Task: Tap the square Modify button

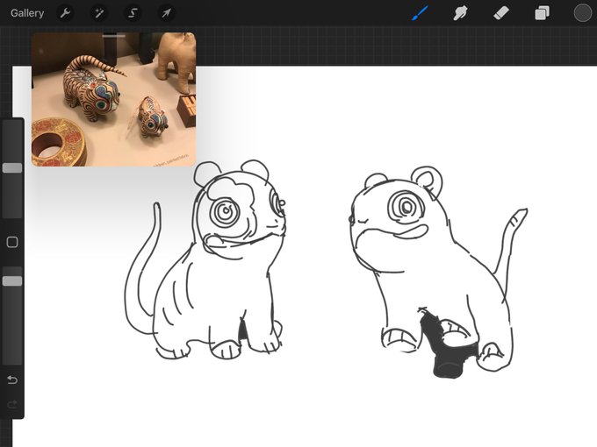Action: pyautogui.click(x=12, y=242)
